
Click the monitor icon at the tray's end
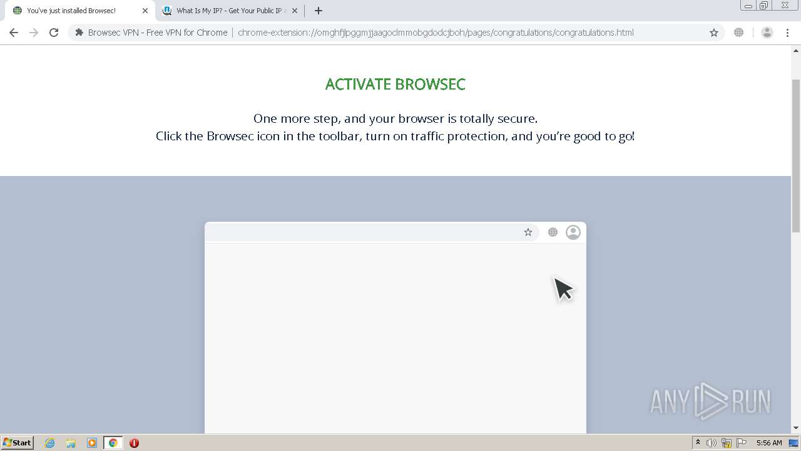click(x=793, y=443)
